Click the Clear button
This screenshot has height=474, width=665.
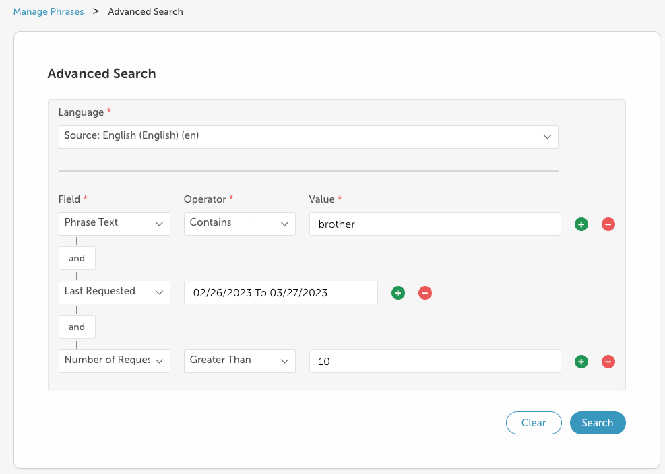click(534, 423)
